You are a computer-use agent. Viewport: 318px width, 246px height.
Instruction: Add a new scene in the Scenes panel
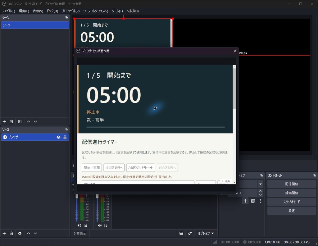click(x=4, y=121)
